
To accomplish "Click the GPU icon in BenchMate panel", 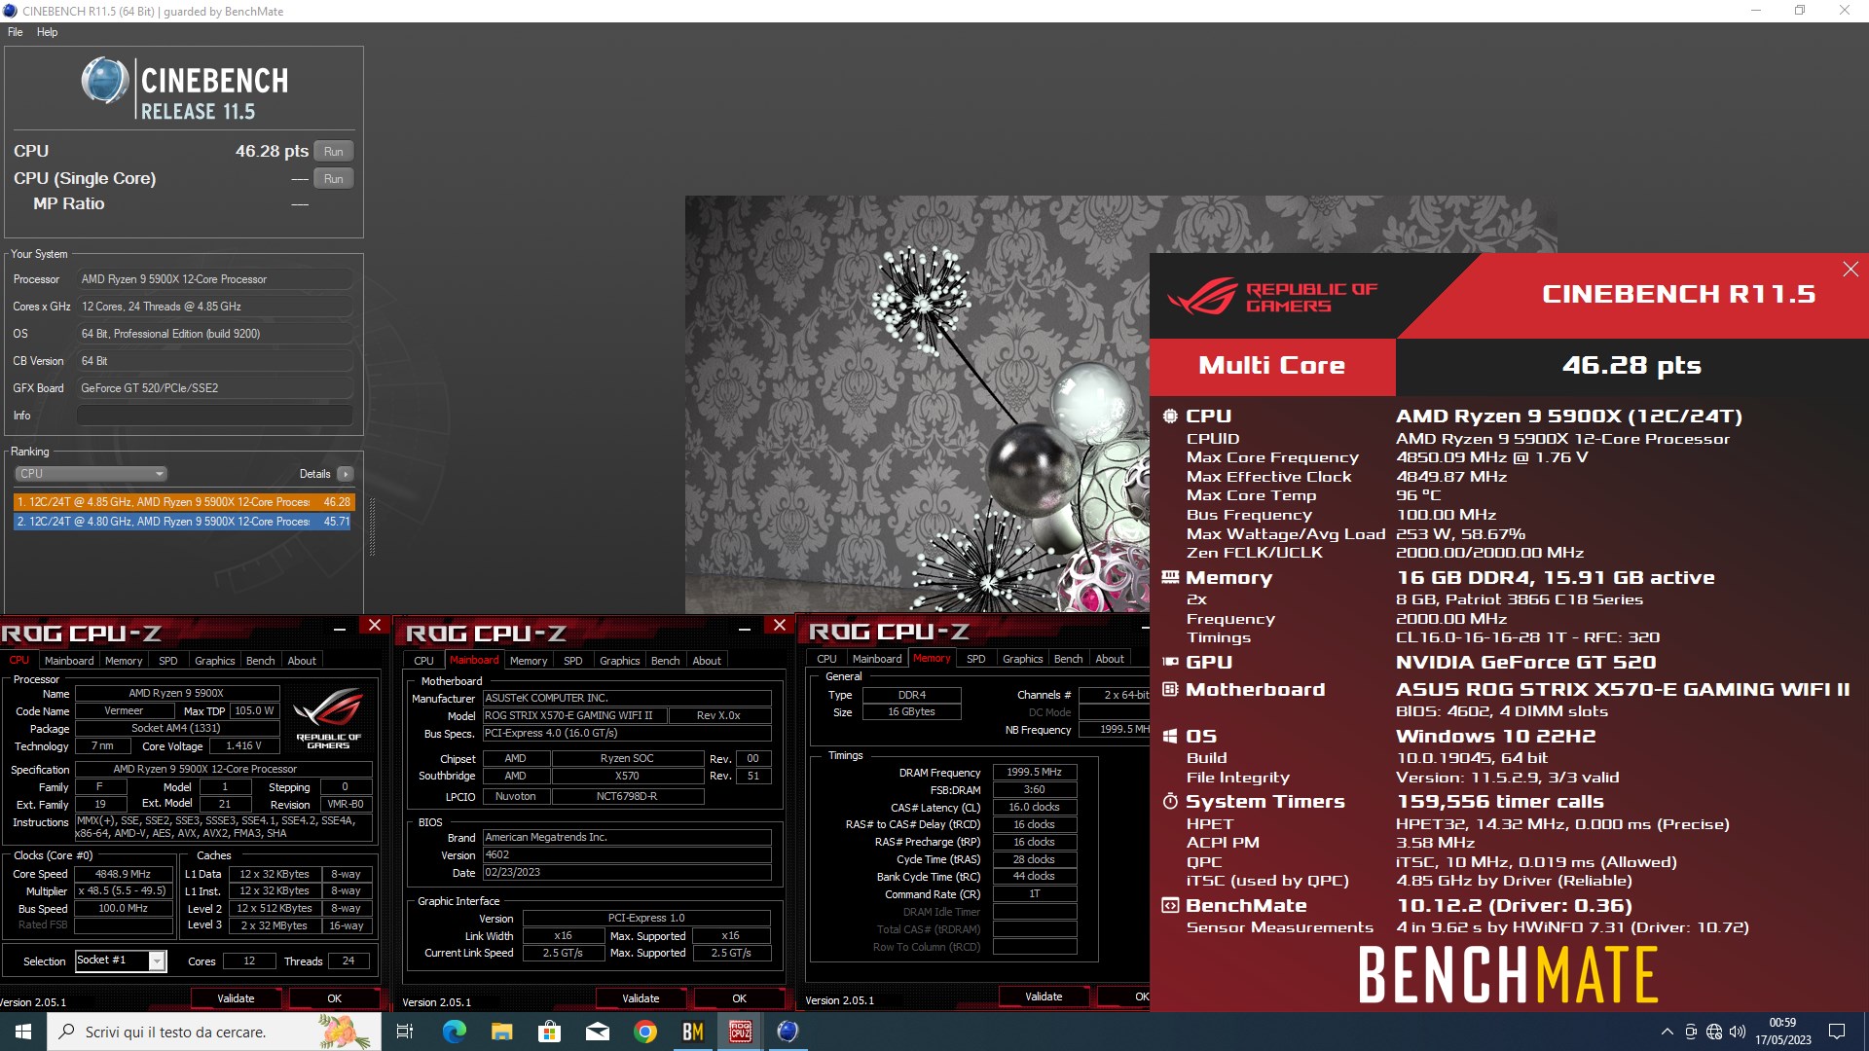I will [x=1170, y=662].
